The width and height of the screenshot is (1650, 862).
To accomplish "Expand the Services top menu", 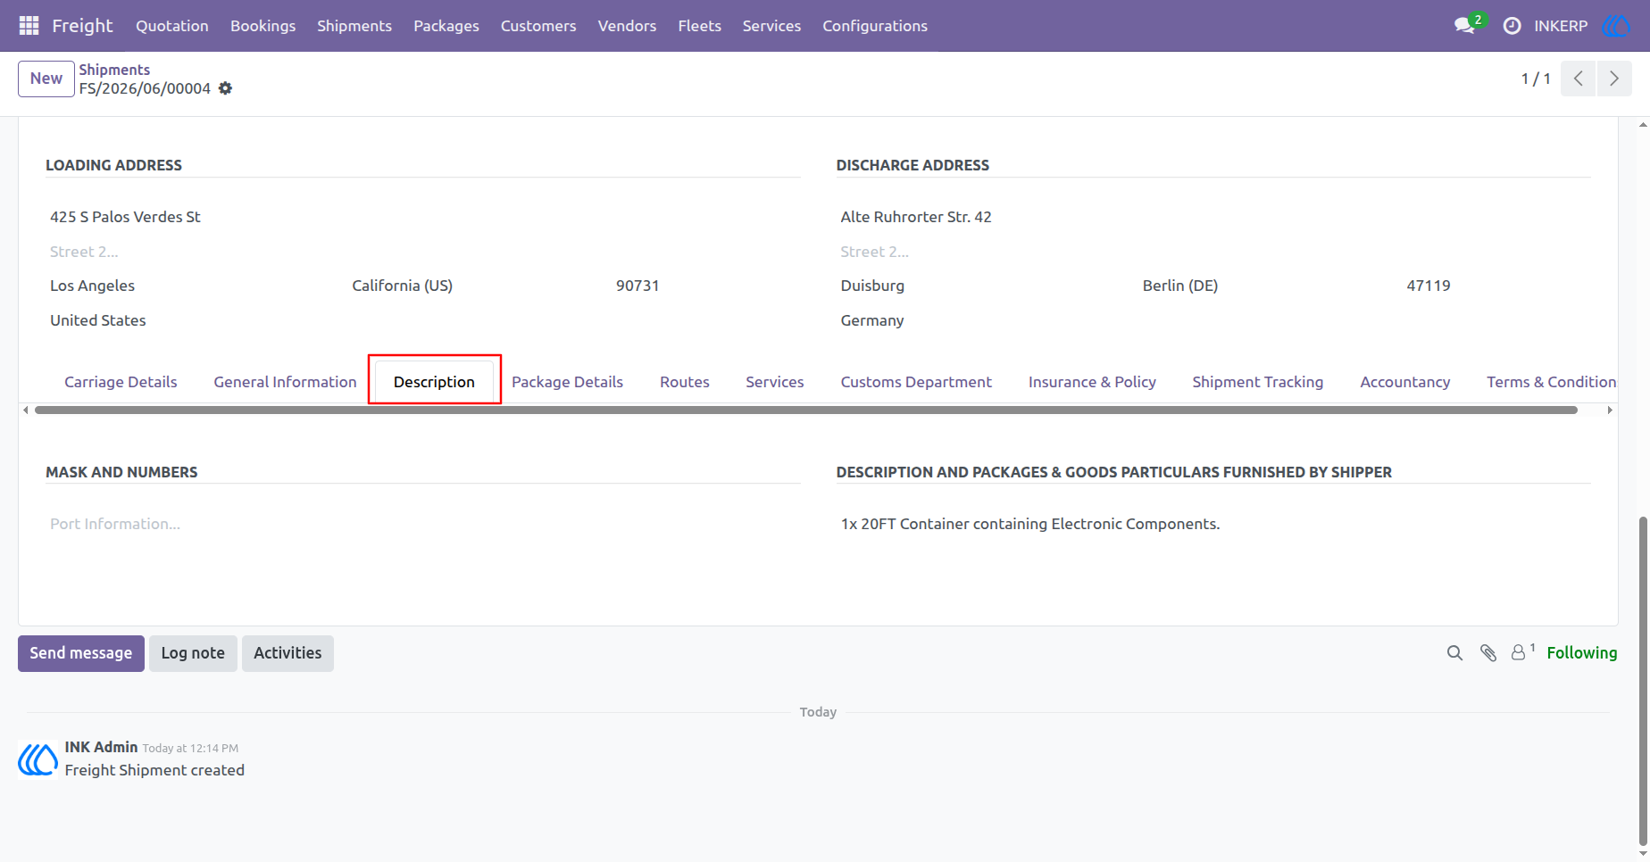I will (771, 26).
